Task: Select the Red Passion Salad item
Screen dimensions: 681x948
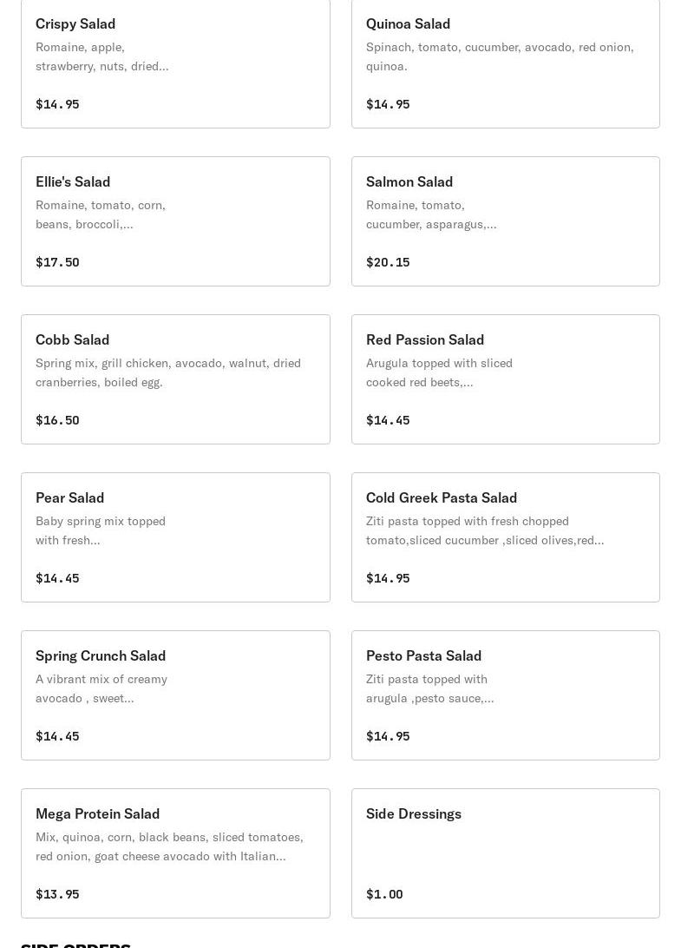Action: (505, 379)
